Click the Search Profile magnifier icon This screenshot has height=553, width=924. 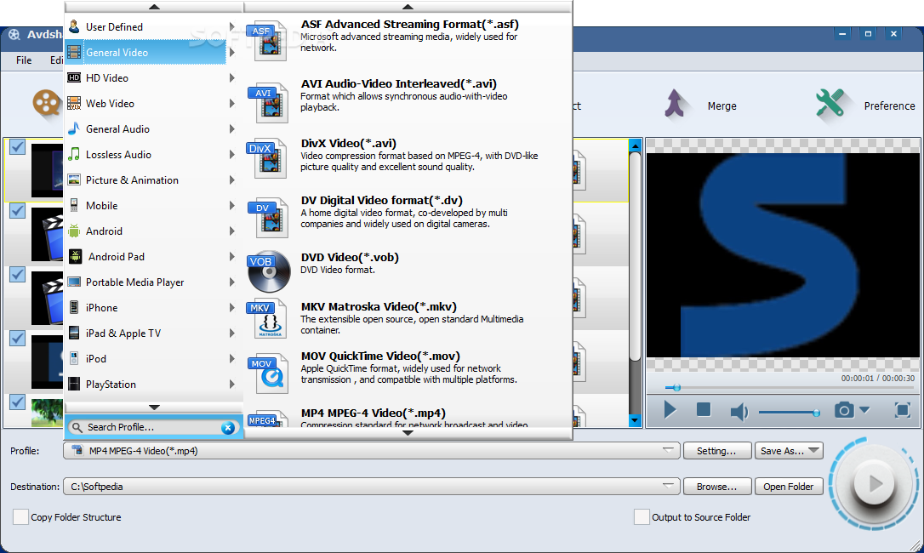[77, 427]
